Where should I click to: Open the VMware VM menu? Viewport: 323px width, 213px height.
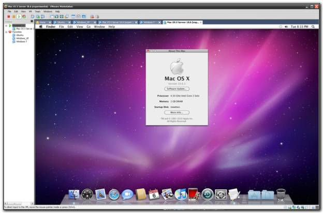(x=30, y=11)
